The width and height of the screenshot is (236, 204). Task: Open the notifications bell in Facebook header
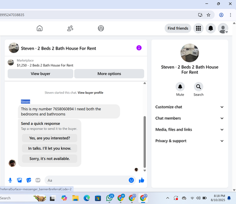tap(211, 28)
